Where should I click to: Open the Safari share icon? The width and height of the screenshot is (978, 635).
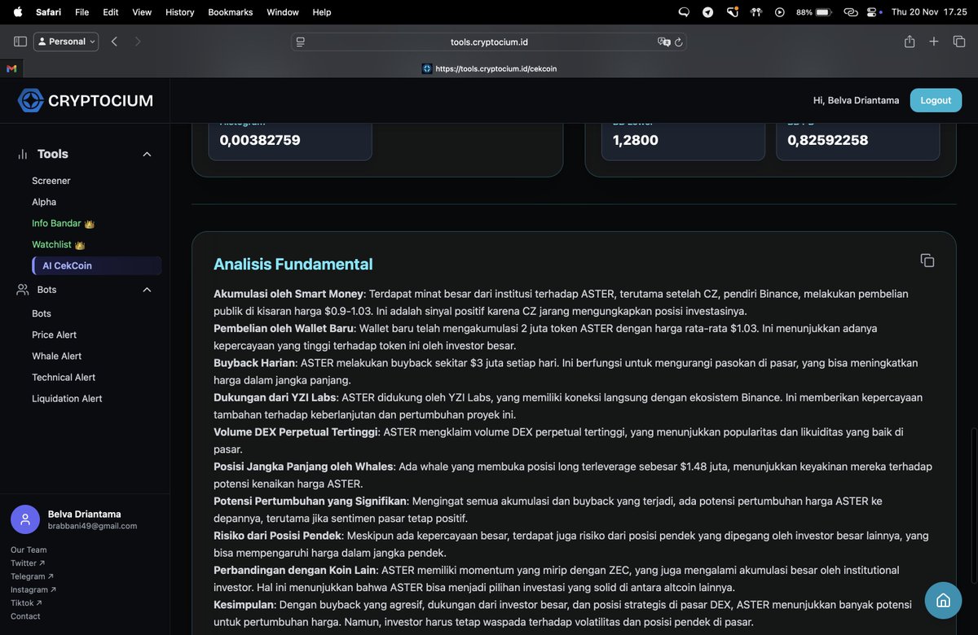910,42
